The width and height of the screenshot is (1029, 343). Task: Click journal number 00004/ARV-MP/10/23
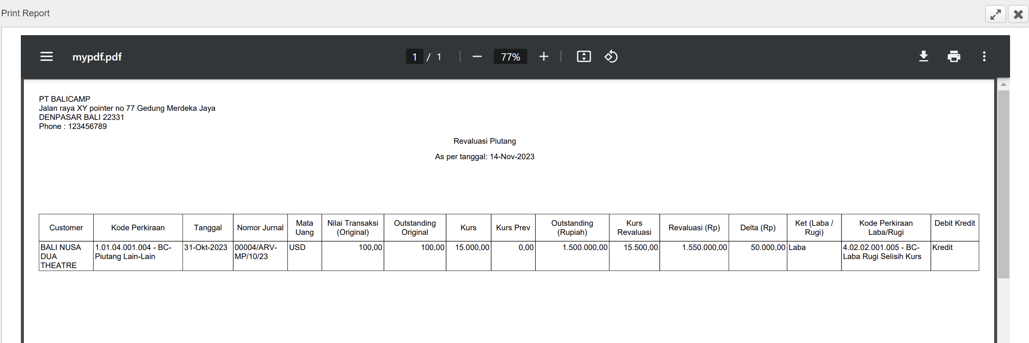click(256, 251)
